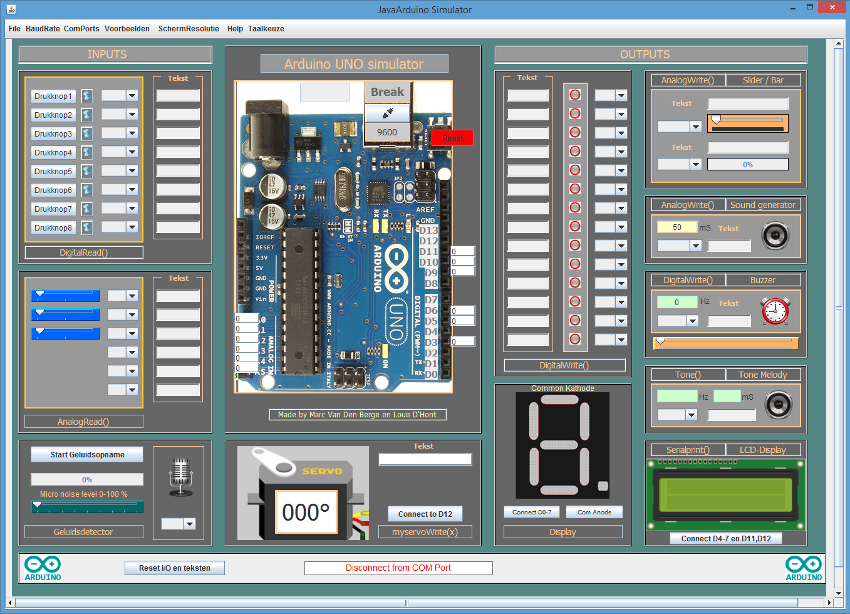The image size is (850, 614).
Task: Click the seven-segment display image
Action: 562,445
